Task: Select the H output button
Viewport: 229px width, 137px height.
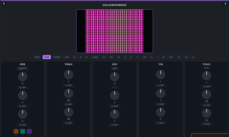Action: pyautogui.click(x=125, y=57)
